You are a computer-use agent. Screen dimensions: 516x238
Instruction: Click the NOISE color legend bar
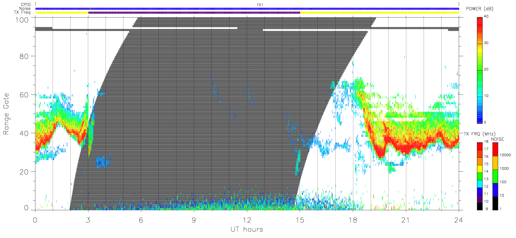click(x=495, y=176)
